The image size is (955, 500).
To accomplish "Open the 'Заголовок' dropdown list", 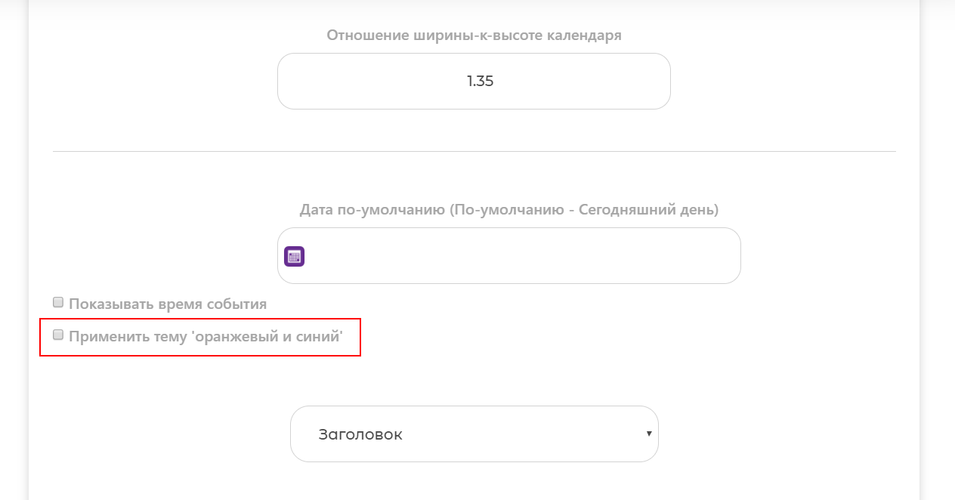I will 474,434.
